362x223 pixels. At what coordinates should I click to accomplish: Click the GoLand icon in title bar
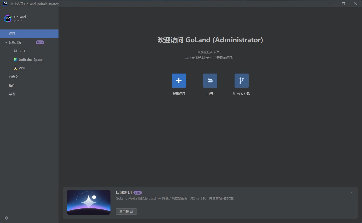[5, 4]
